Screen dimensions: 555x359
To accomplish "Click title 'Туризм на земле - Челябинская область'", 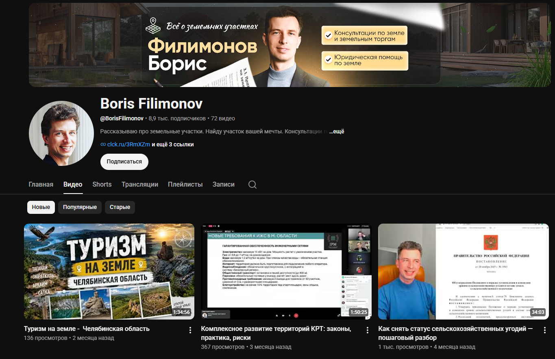I will click(87, 329).
